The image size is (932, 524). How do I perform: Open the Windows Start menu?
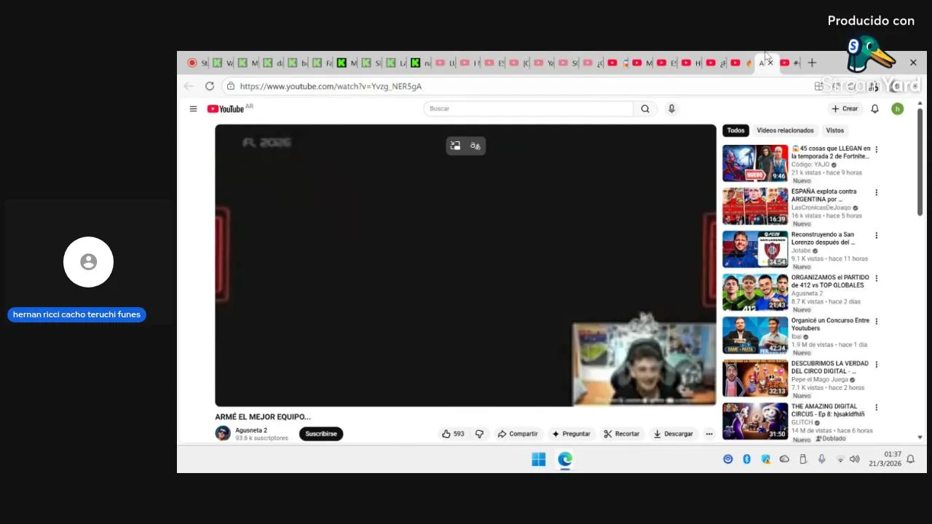(539, 459)
